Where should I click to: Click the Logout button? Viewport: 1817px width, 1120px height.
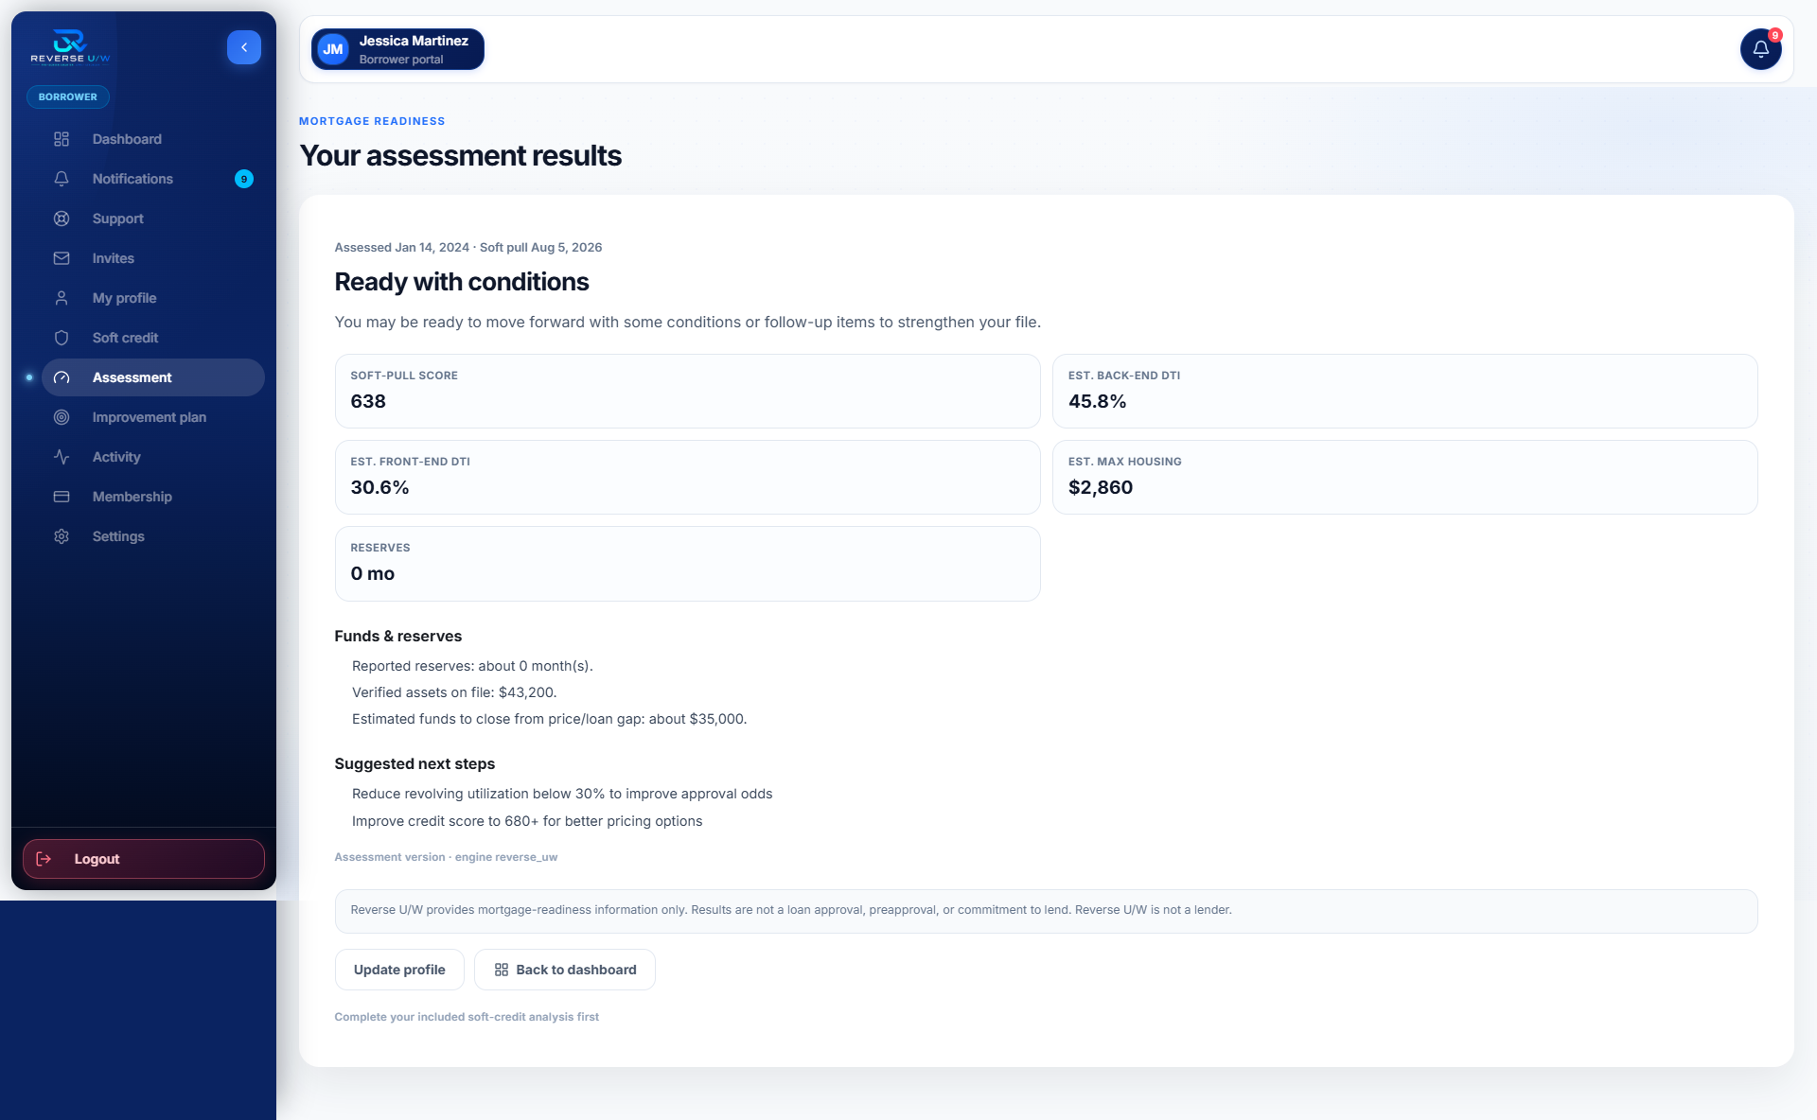click(x=144, y=859)
